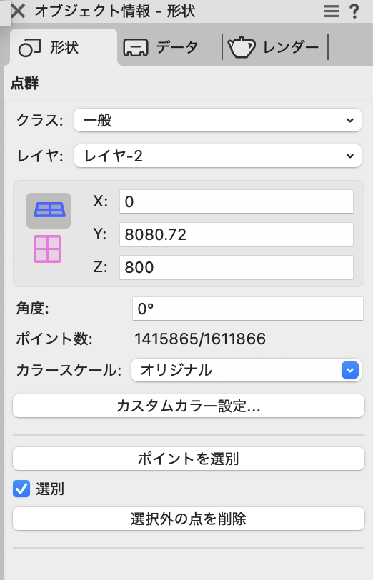
Task: Uncheck the 選別 checkbox
Action: (x=21, y=489)
